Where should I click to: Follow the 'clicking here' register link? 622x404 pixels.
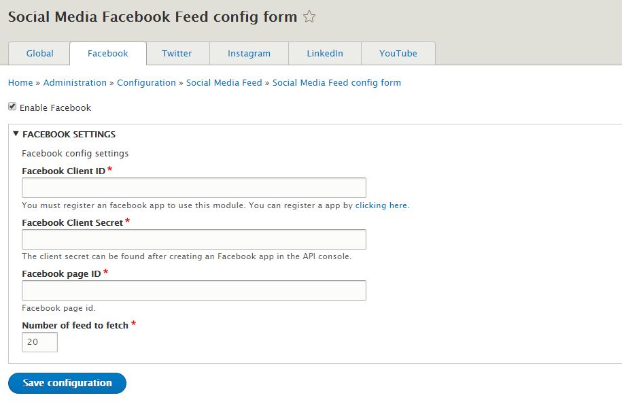[x=381, y=205]
